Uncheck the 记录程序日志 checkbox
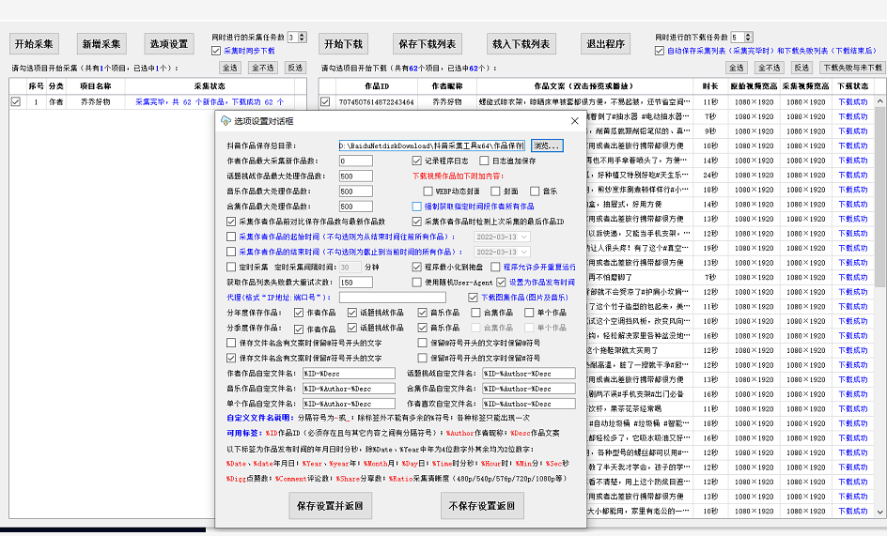The width and height of the screenshot is (887, 536). pyautogui.click(x=417, y=161)
